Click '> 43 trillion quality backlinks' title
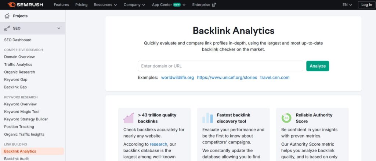Image resolution: width=376 pixels, height=161 pixels. click(157, 118)
